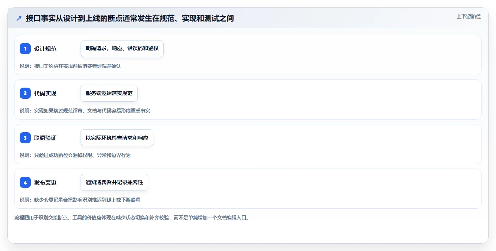Click the note 接口契约应在实现前被消费者理解并确认
The height and width of the screenshot is (251, 496).
pos(71,66)
